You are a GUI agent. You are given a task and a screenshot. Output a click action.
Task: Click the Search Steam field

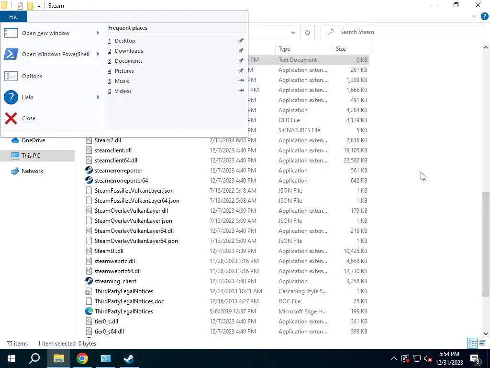coord(402,32)
